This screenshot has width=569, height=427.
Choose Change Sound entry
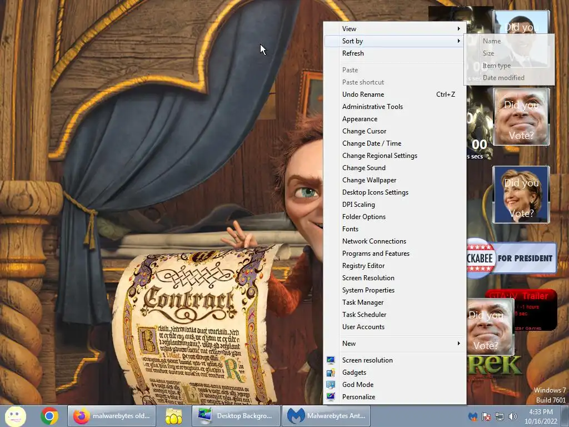click(395, 168)
